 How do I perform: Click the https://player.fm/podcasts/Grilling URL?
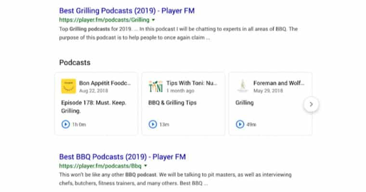click(104, 20)
